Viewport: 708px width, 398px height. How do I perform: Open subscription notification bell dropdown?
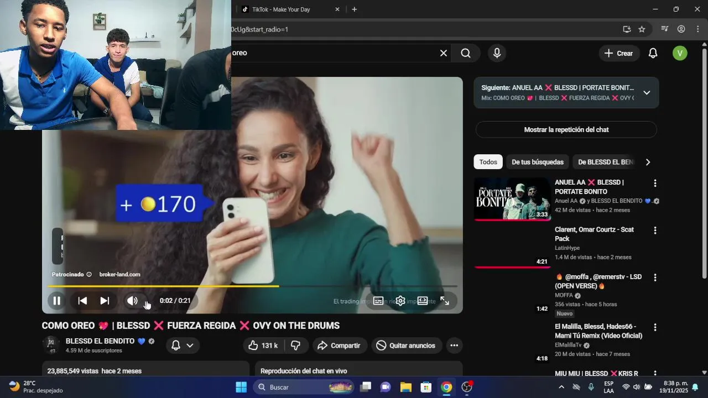pyautogui.click(x=183, y=345)
